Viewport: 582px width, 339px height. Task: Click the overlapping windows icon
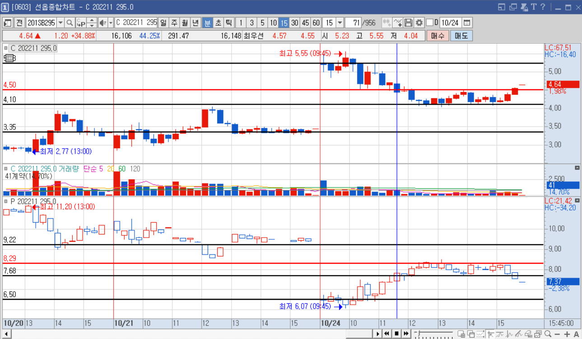[x=471, y=334]
